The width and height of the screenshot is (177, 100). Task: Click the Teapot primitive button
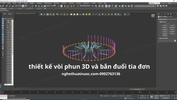pyautogui.click(x=165, y=34)
